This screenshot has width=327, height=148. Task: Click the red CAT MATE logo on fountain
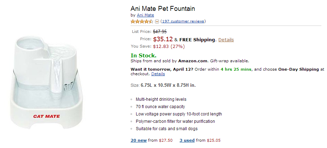[x=47, y=116]
